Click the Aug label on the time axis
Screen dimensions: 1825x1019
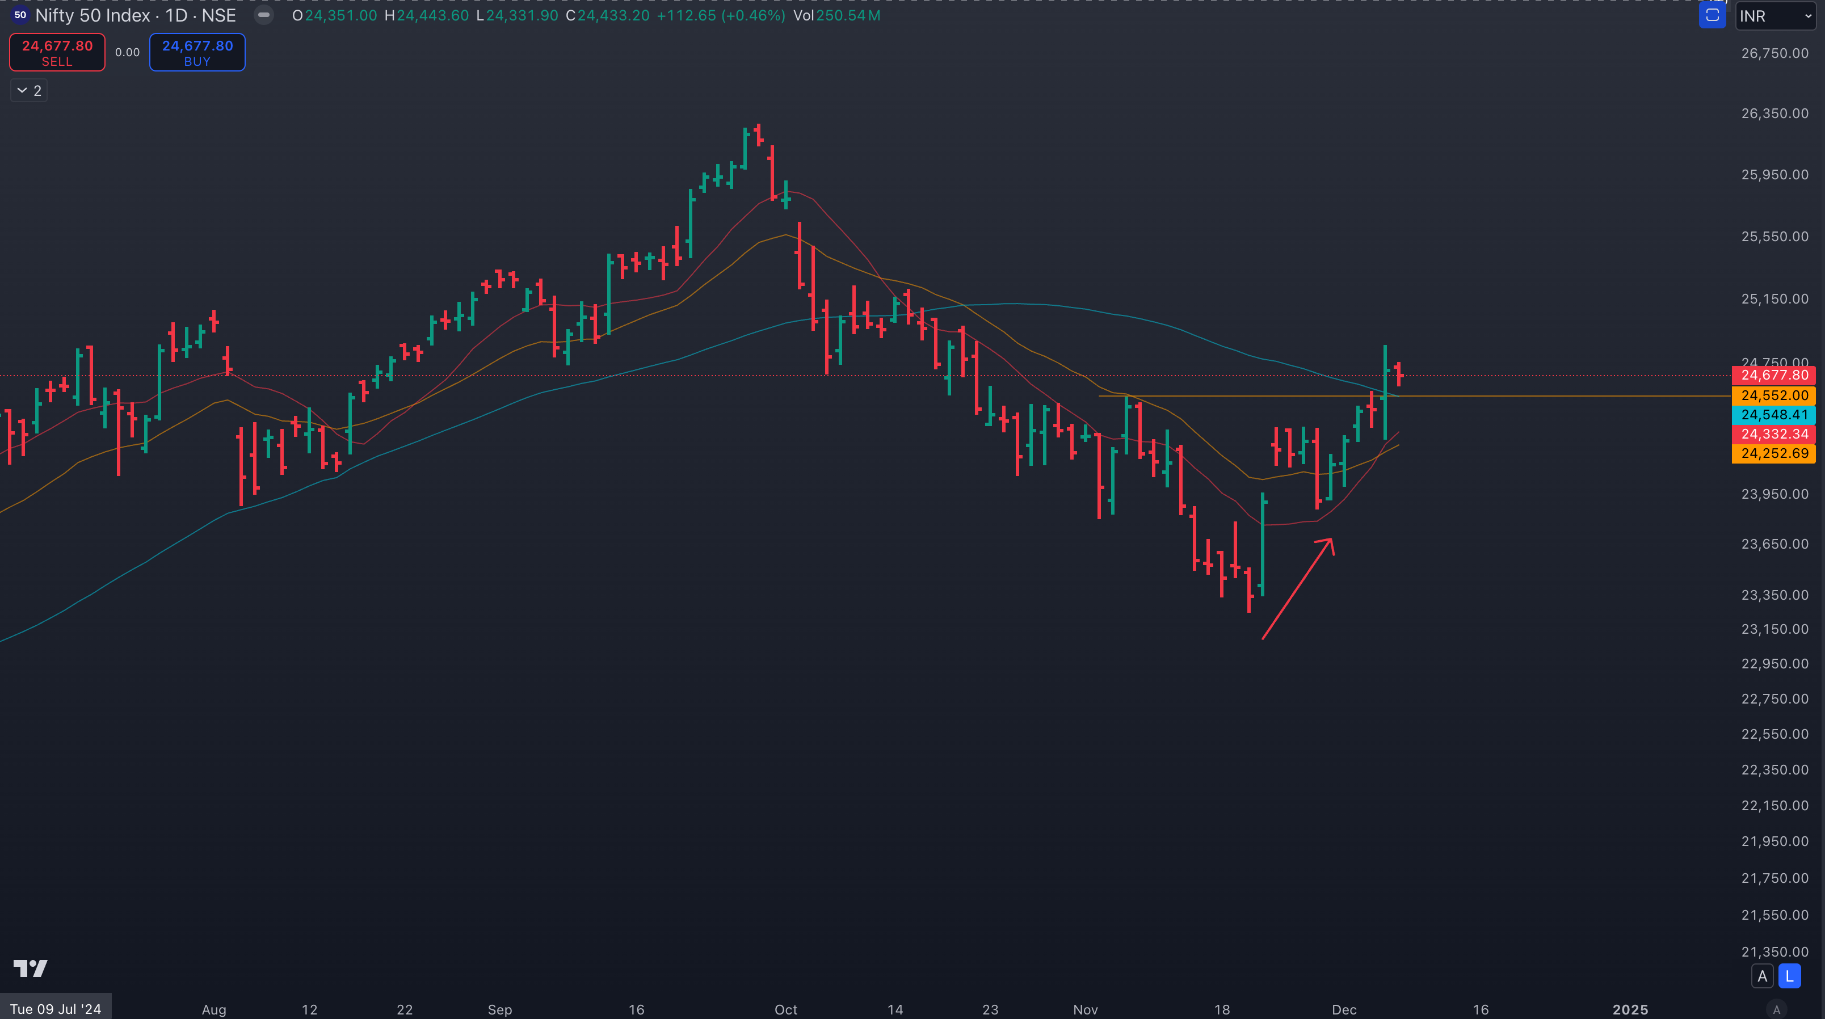214,1010
